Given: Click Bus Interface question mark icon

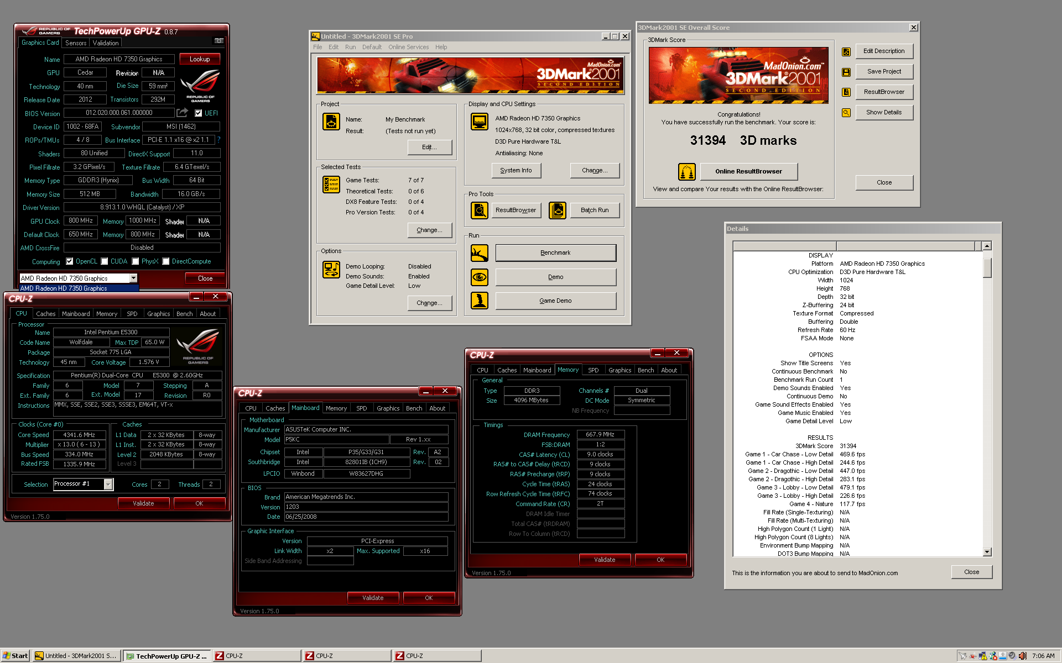Looking at the screenshot, I should (x=218, y=140).
